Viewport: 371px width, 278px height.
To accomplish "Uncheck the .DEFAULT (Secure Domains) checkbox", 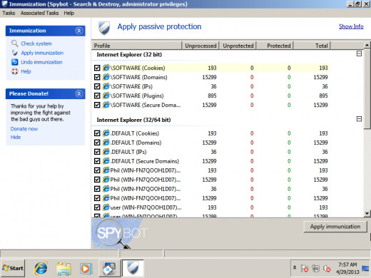I will 97,161.
